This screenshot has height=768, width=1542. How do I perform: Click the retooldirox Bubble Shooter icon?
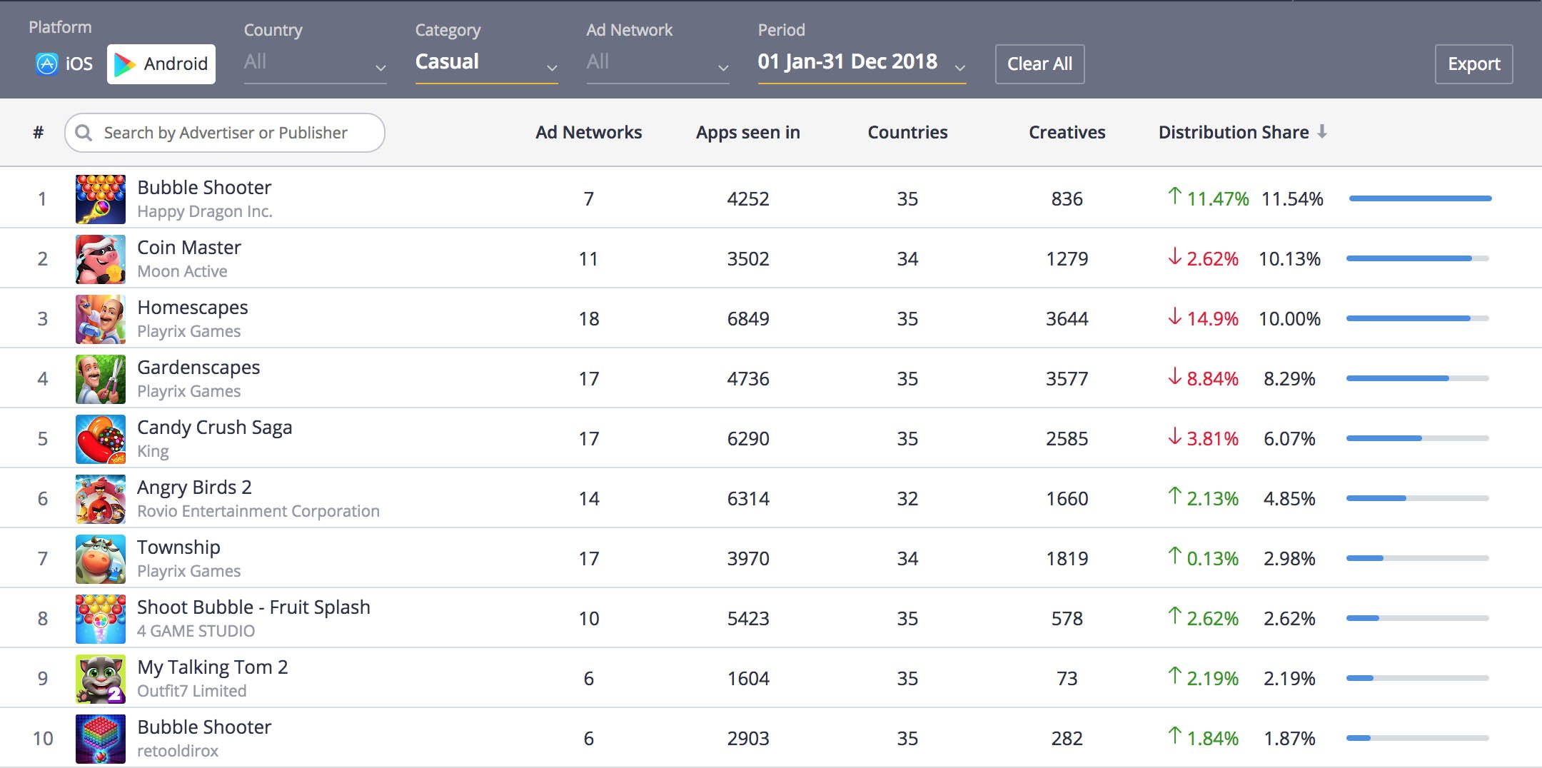click(101, 739)
